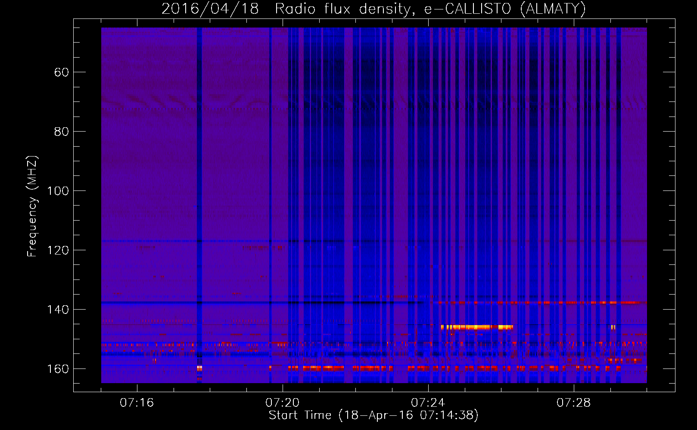This screenshot has height=430, width=697.
Task: Click the 07:20 time tick label
Action: 283,403
